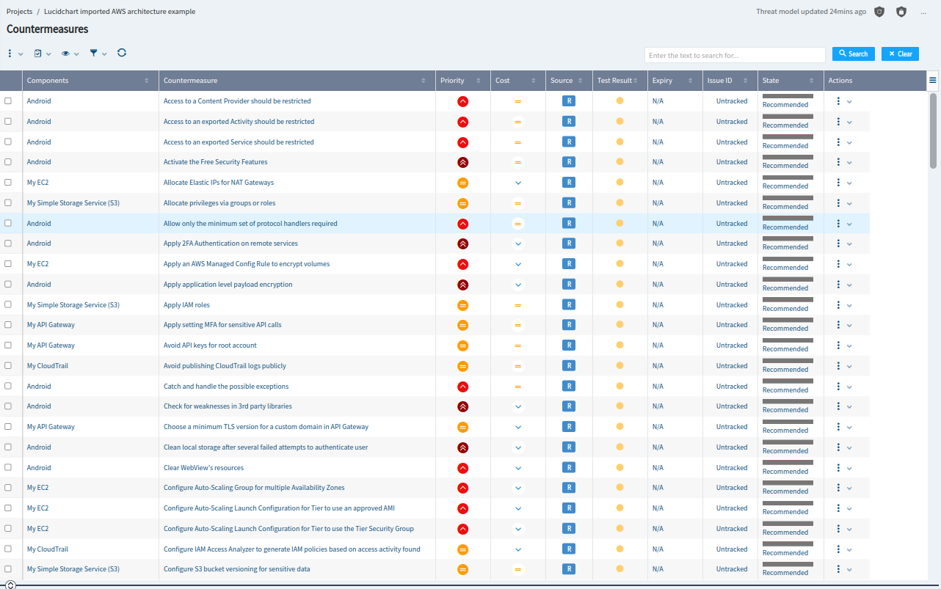Sort by the Components column header
941x589 pixels.
pos(90,81)
